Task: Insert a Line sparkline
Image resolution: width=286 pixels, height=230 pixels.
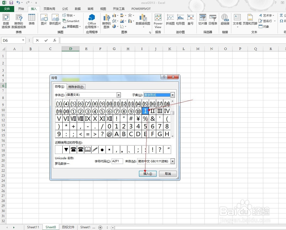Action: (x=170, y=19)
